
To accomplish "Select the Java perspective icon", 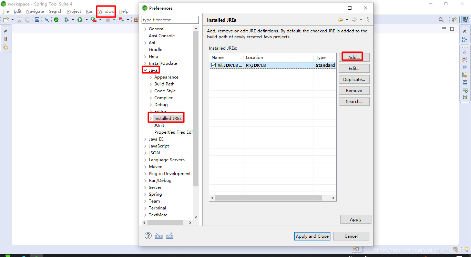I will pos(465,20).
